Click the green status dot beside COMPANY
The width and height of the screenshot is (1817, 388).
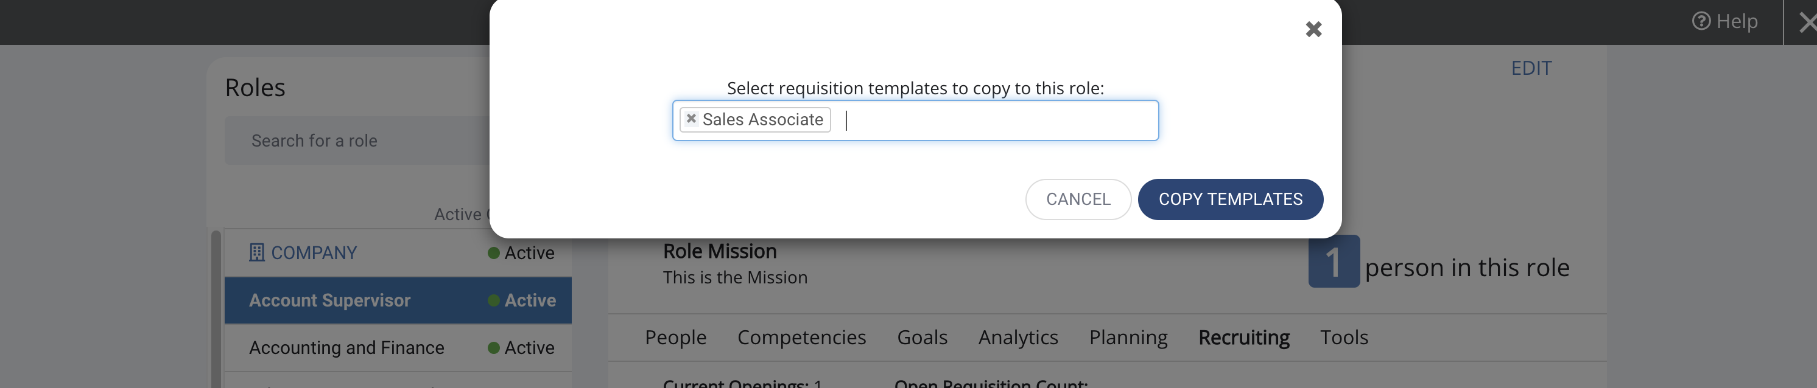coord(494,253)
